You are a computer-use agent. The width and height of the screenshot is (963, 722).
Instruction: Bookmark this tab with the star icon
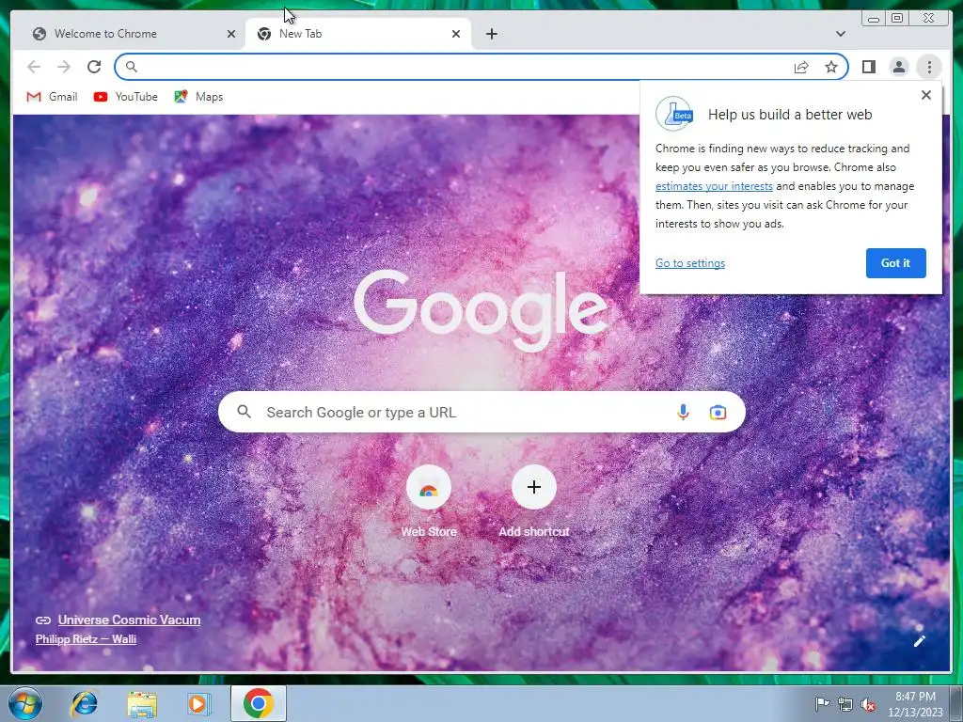831,67
